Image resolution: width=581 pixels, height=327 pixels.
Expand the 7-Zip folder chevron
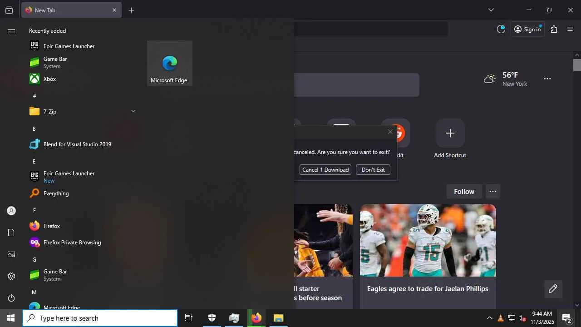pos(133,111)
